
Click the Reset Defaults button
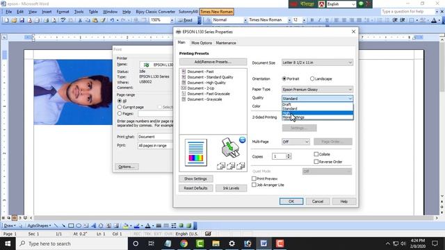coord(195,188)
